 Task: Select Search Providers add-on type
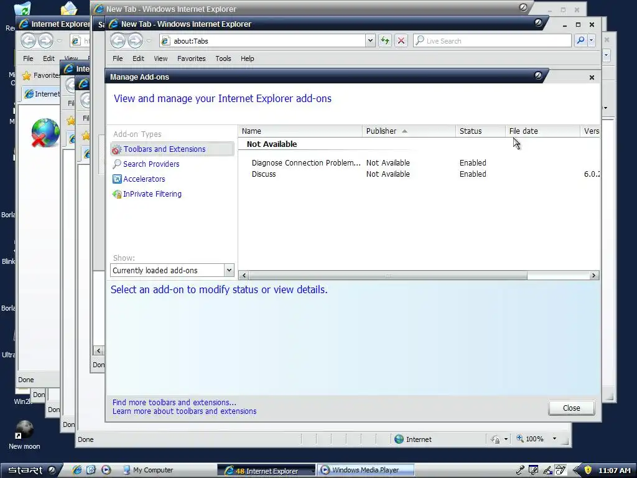coord(151,164)
